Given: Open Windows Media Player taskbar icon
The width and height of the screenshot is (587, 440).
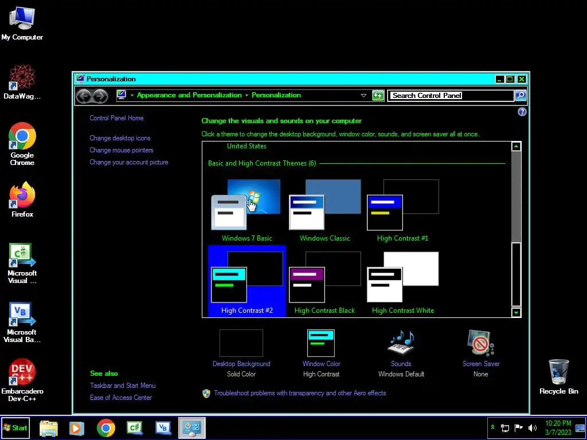Looking at the screenshot, I should point(76,428).
